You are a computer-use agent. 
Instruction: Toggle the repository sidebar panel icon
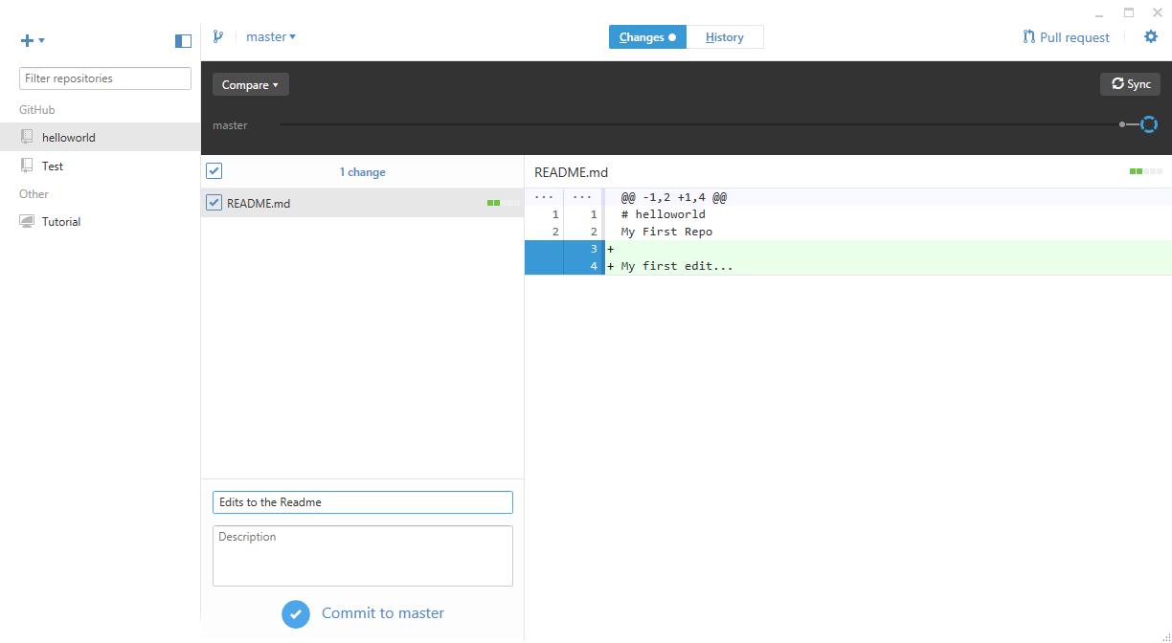184,40
